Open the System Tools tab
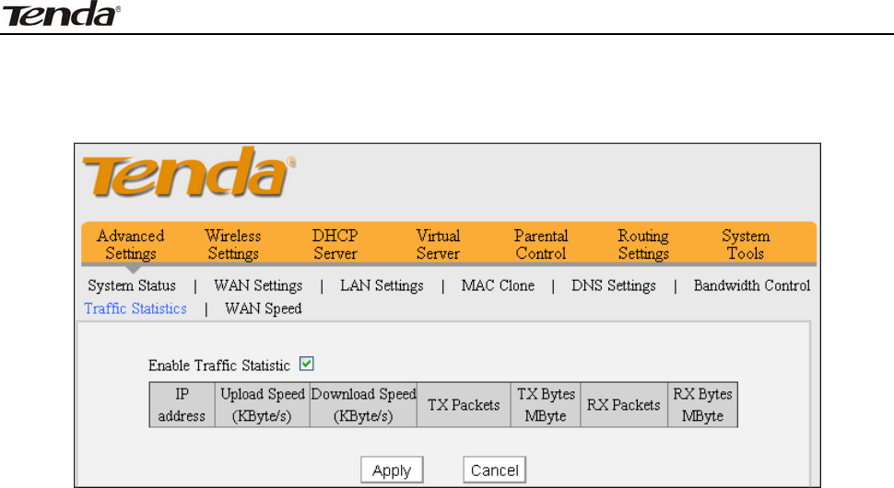The width and height of the screenshot is (894, 488). click(x=746, y=244)
